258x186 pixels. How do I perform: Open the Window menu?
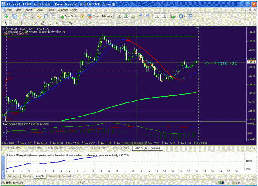(x=62, y=10)
